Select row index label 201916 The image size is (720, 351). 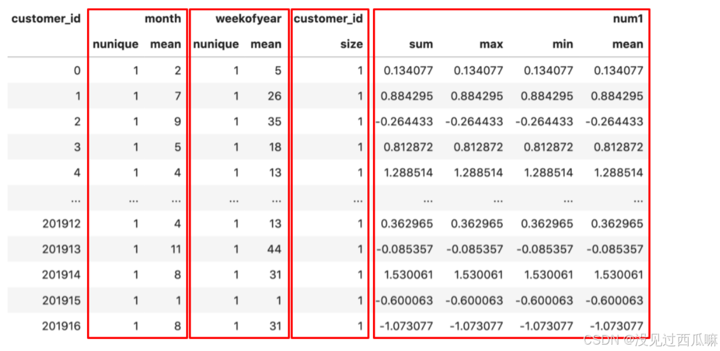tap(61, 326)
